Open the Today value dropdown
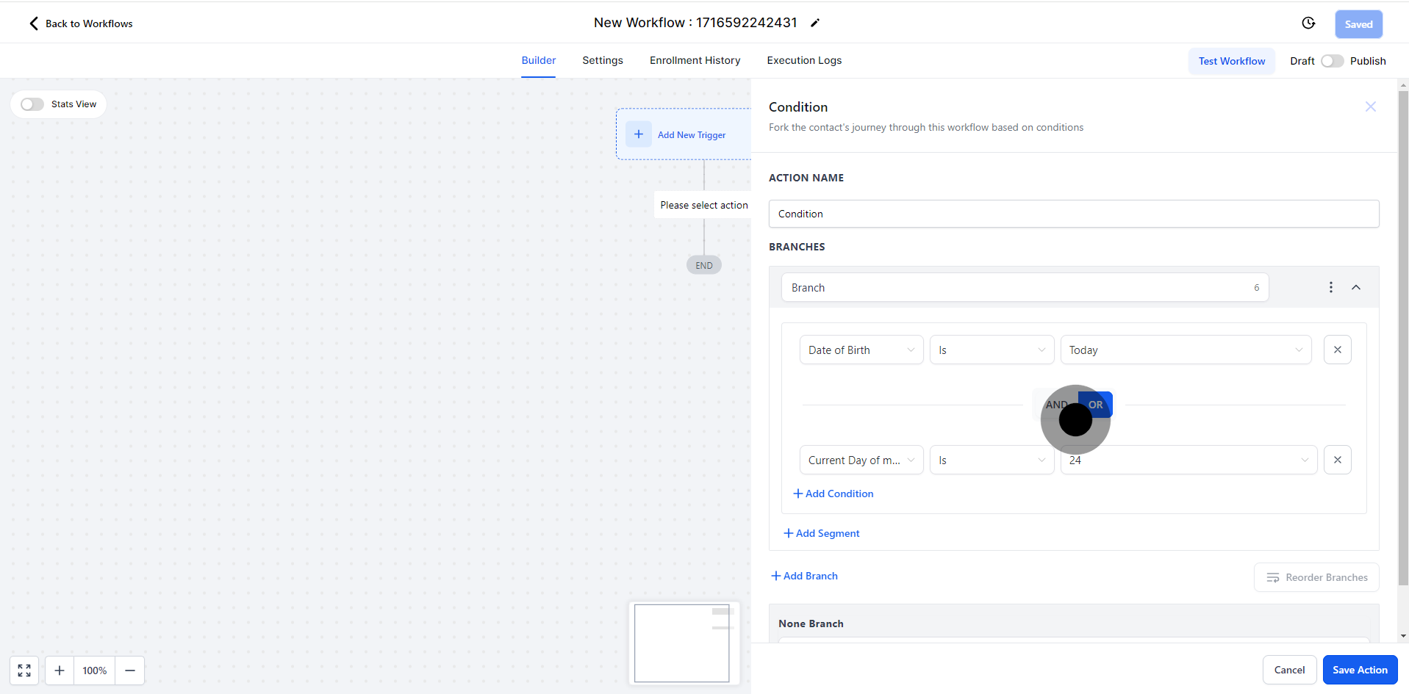 coord(1185,350)
